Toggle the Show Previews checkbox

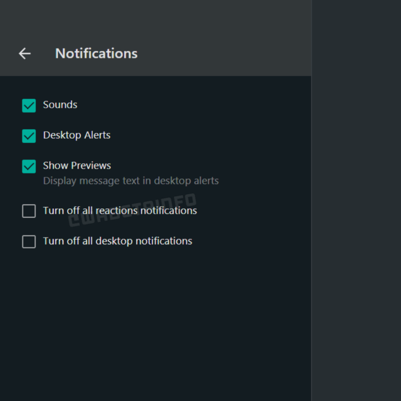29,166
